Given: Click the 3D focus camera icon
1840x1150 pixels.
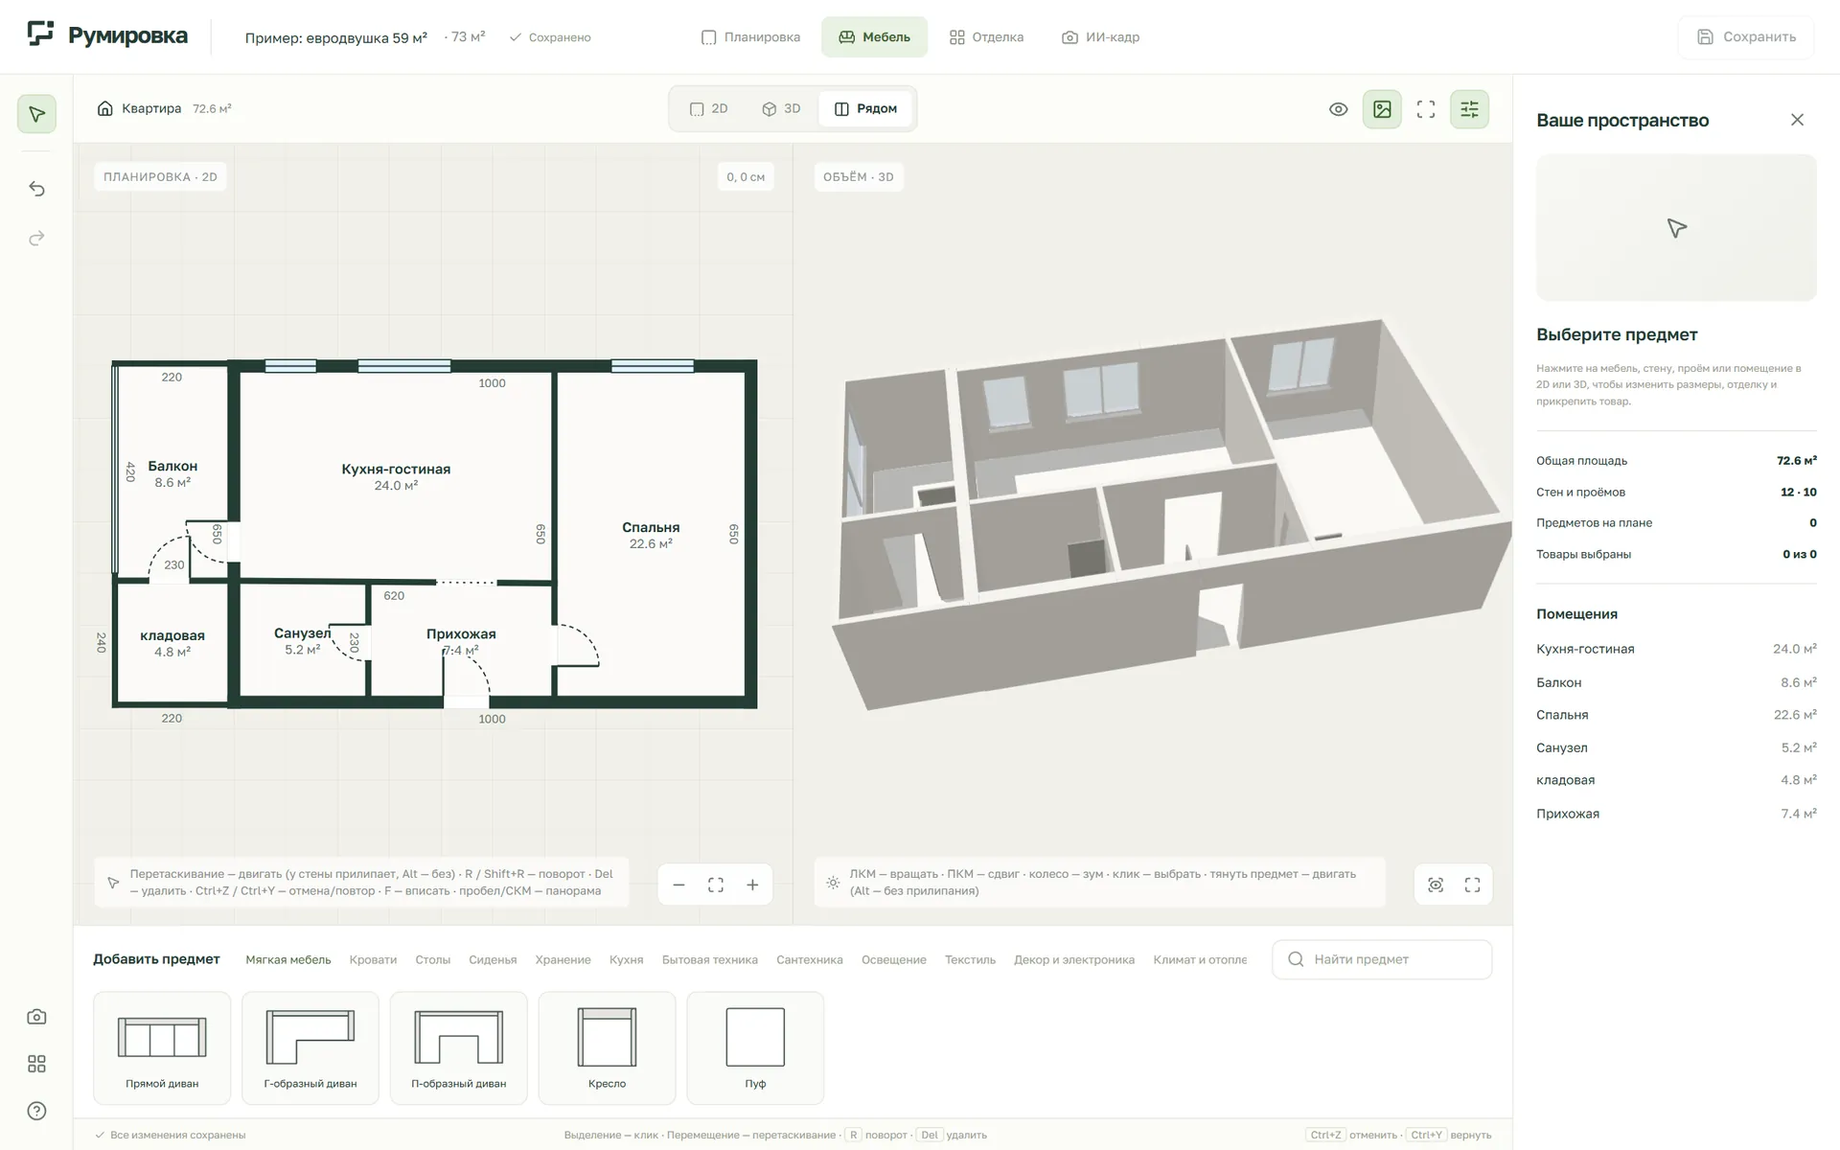Looking at the screenshot, I should (1436, 885).
